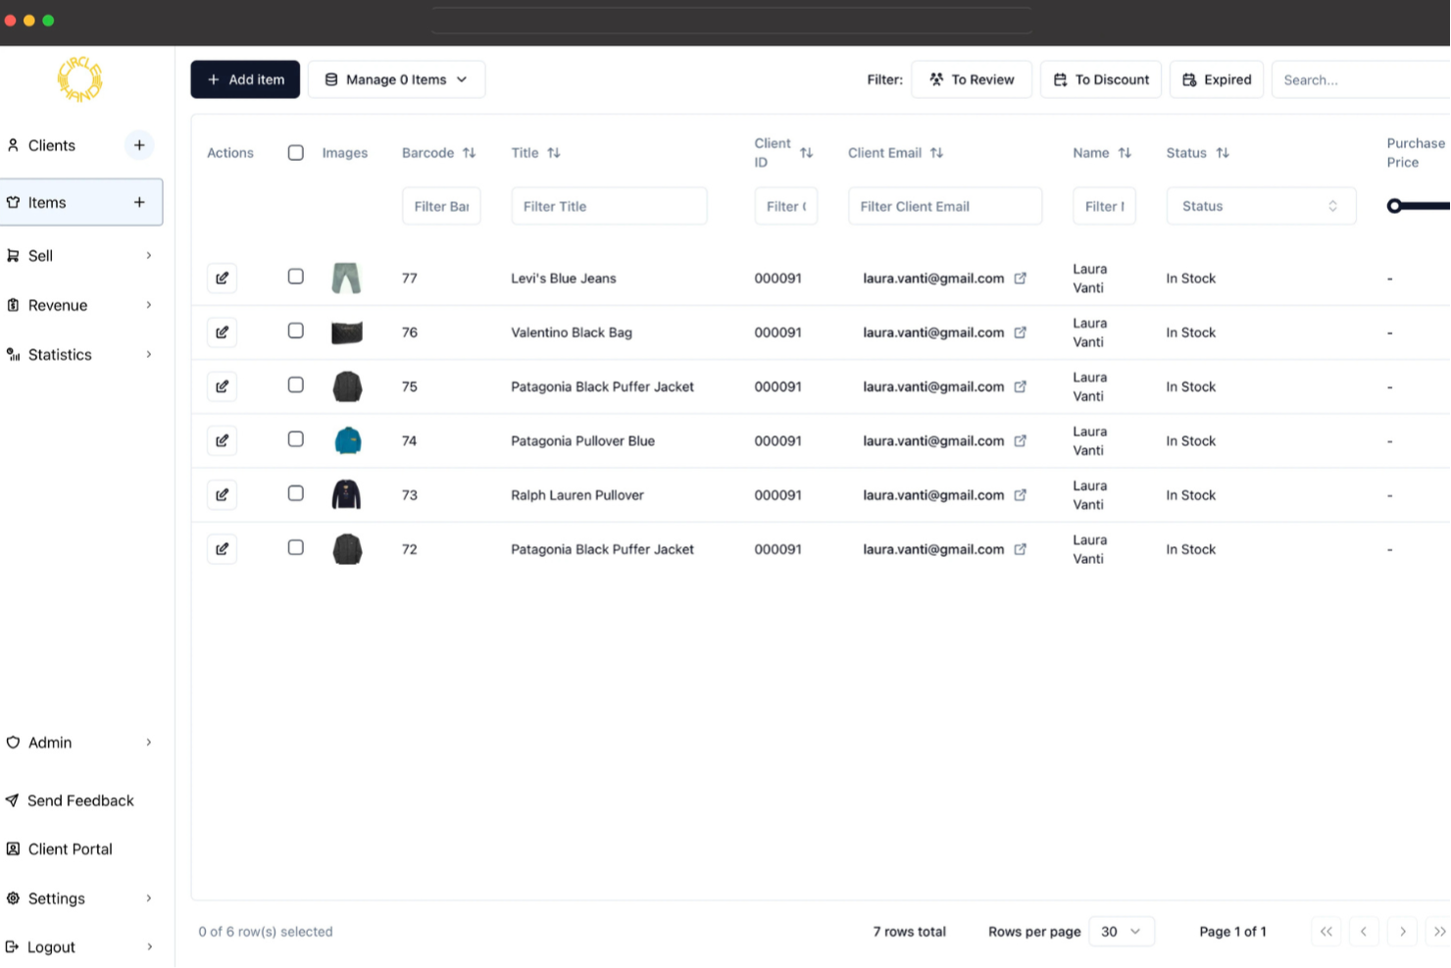Click the Add item button

pos(245,79)
